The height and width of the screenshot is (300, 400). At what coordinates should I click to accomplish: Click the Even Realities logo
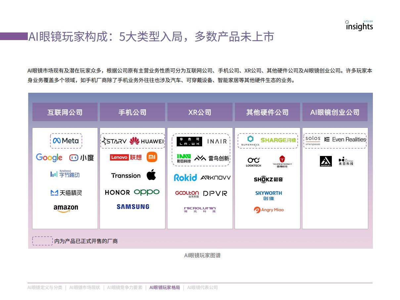click(x=345, y=139)
